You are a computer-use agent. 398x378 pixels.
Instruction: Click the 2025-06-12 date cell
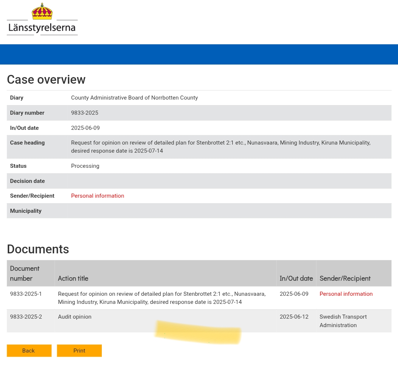point(294,317)
